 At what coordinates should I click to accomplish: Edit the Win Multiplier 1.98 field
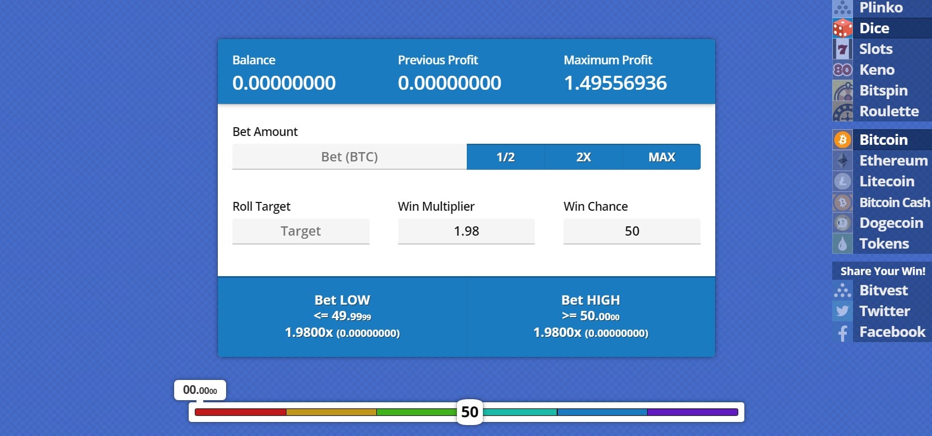(x=466, y=231)
